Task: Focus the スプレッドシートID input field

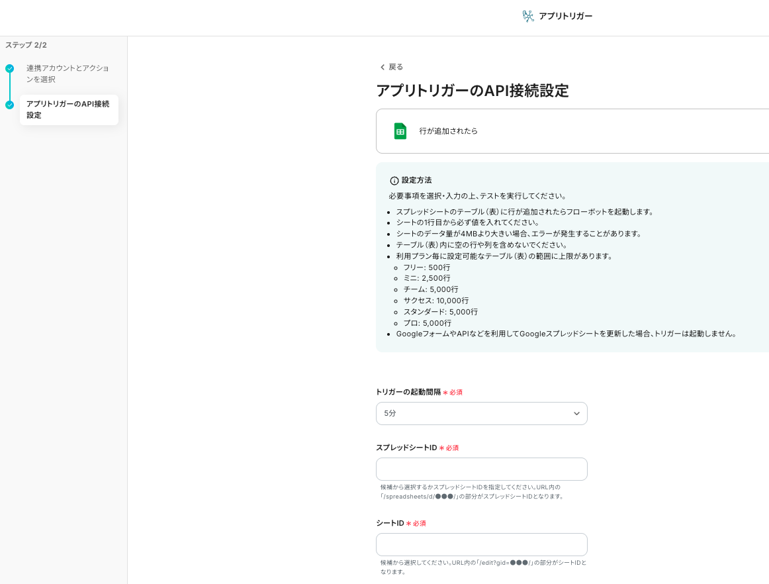Action: point(481,469)
